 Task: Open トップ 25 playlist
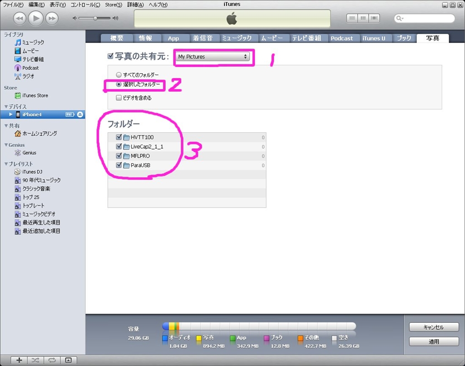pyautogui.click(x=27, y=197)
